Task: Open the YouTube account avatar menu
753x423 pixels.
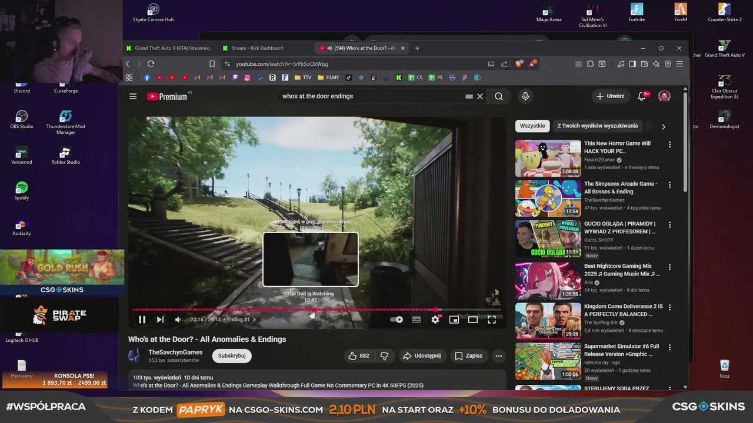Action: tap(664, 96)
